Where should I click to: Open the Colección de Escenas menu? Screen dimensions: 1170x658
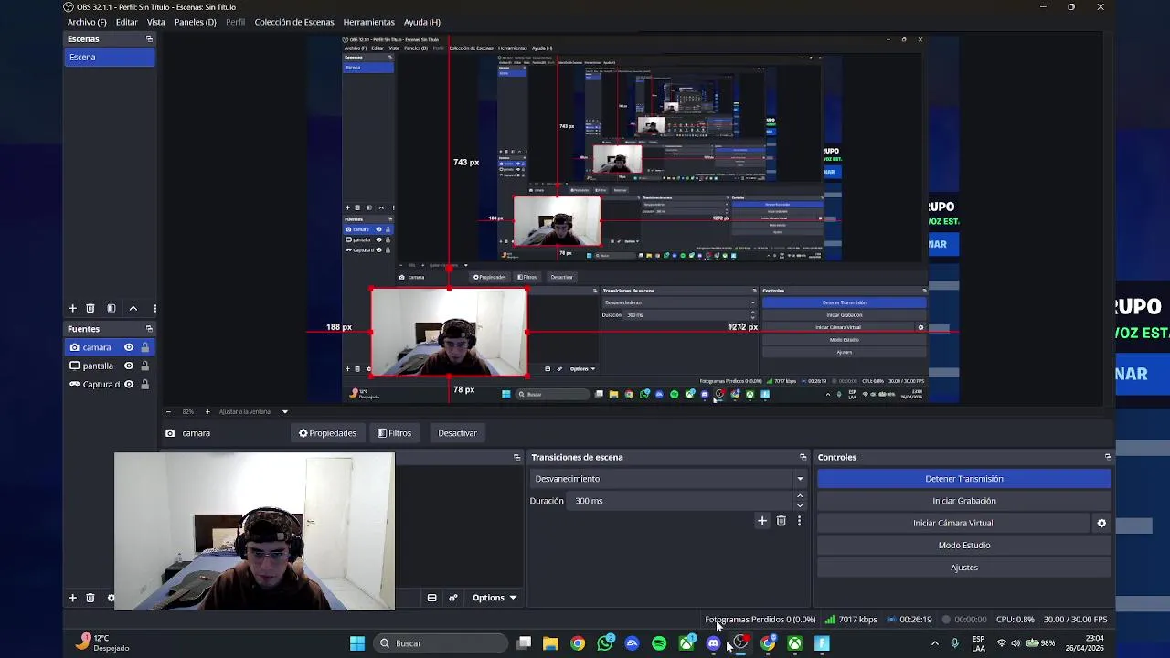(x=294, y=22)
